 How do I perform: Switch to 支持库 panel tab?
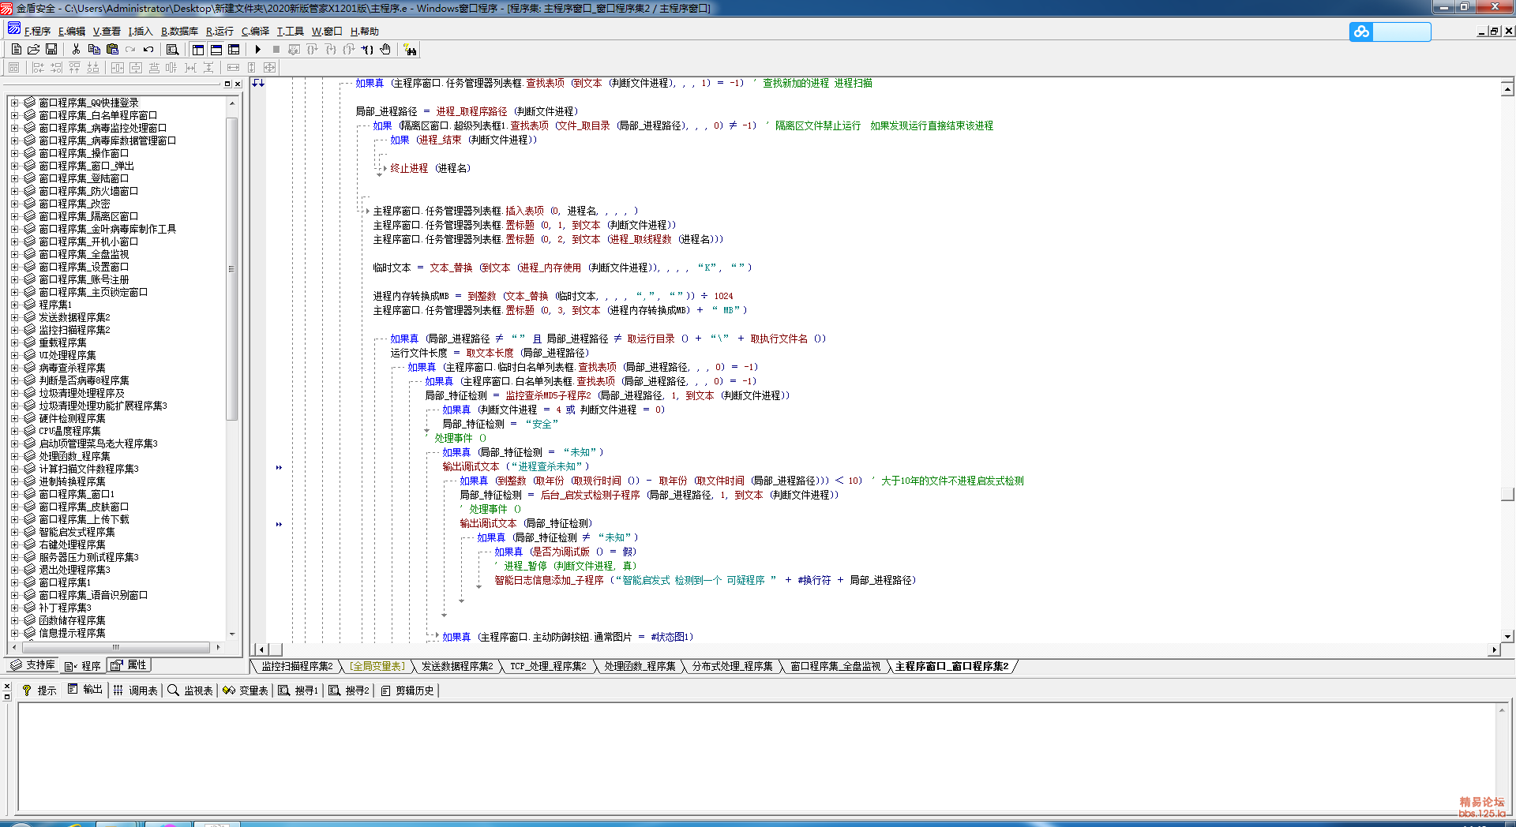point(33,665)
